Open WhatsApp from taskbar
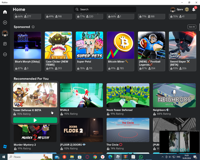 141,157
